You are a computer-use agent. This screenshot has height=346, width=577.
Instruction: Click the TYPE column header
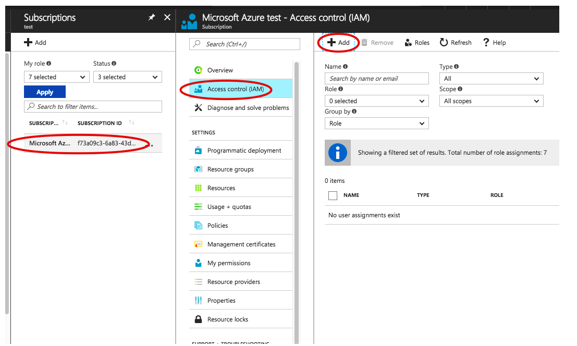[423, 195]
